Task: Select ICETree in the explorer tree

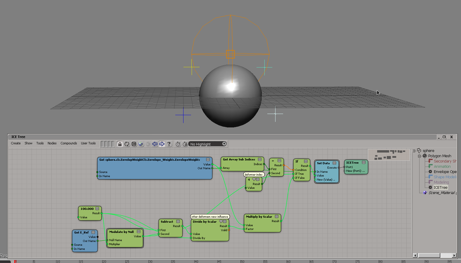Action: point(440,188)
